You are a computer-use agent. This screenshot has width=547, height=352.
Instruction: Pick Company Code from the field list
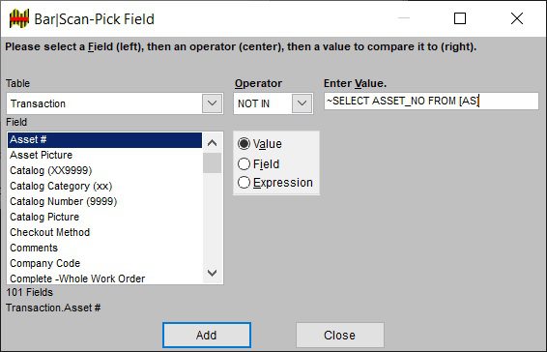(104, 263)
